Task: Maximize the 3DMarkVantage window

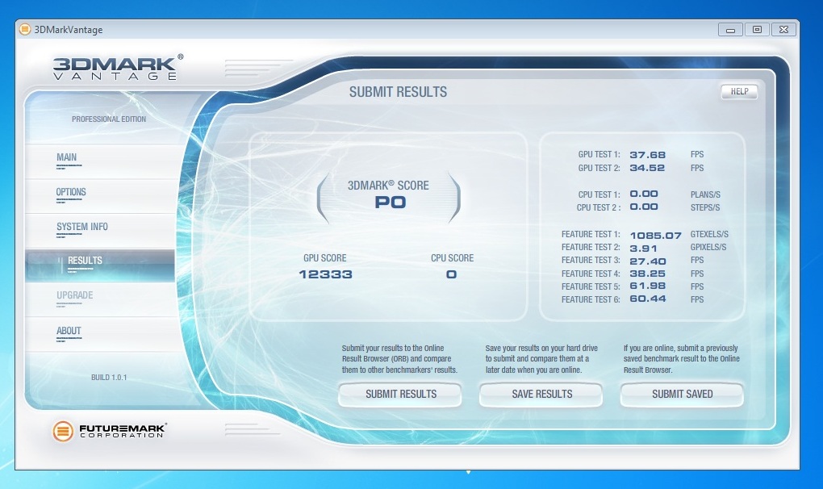Action: click(x=757, y=30)
